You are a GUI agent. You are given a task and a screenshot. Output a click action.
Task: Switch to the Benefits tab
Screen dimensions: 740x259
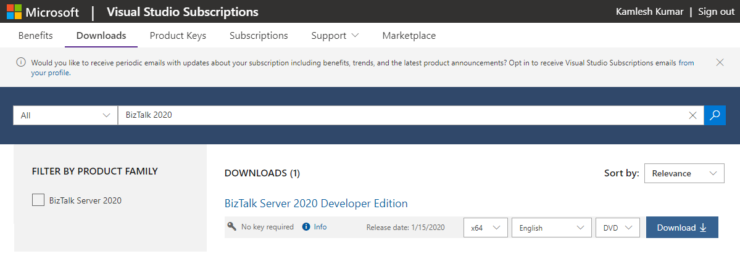click(x=35, y=36)
